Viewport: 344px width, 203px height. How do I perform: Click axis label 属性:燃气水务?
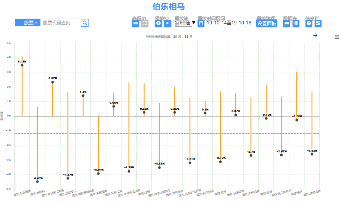[x=175, y=193]
